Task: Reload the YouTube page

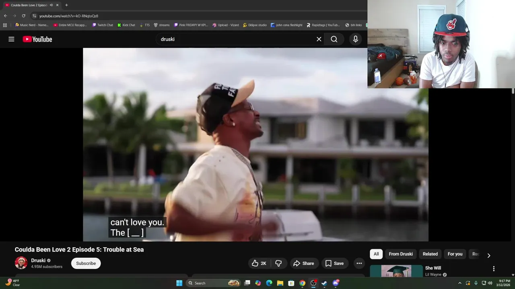Action: coord(23,16)
